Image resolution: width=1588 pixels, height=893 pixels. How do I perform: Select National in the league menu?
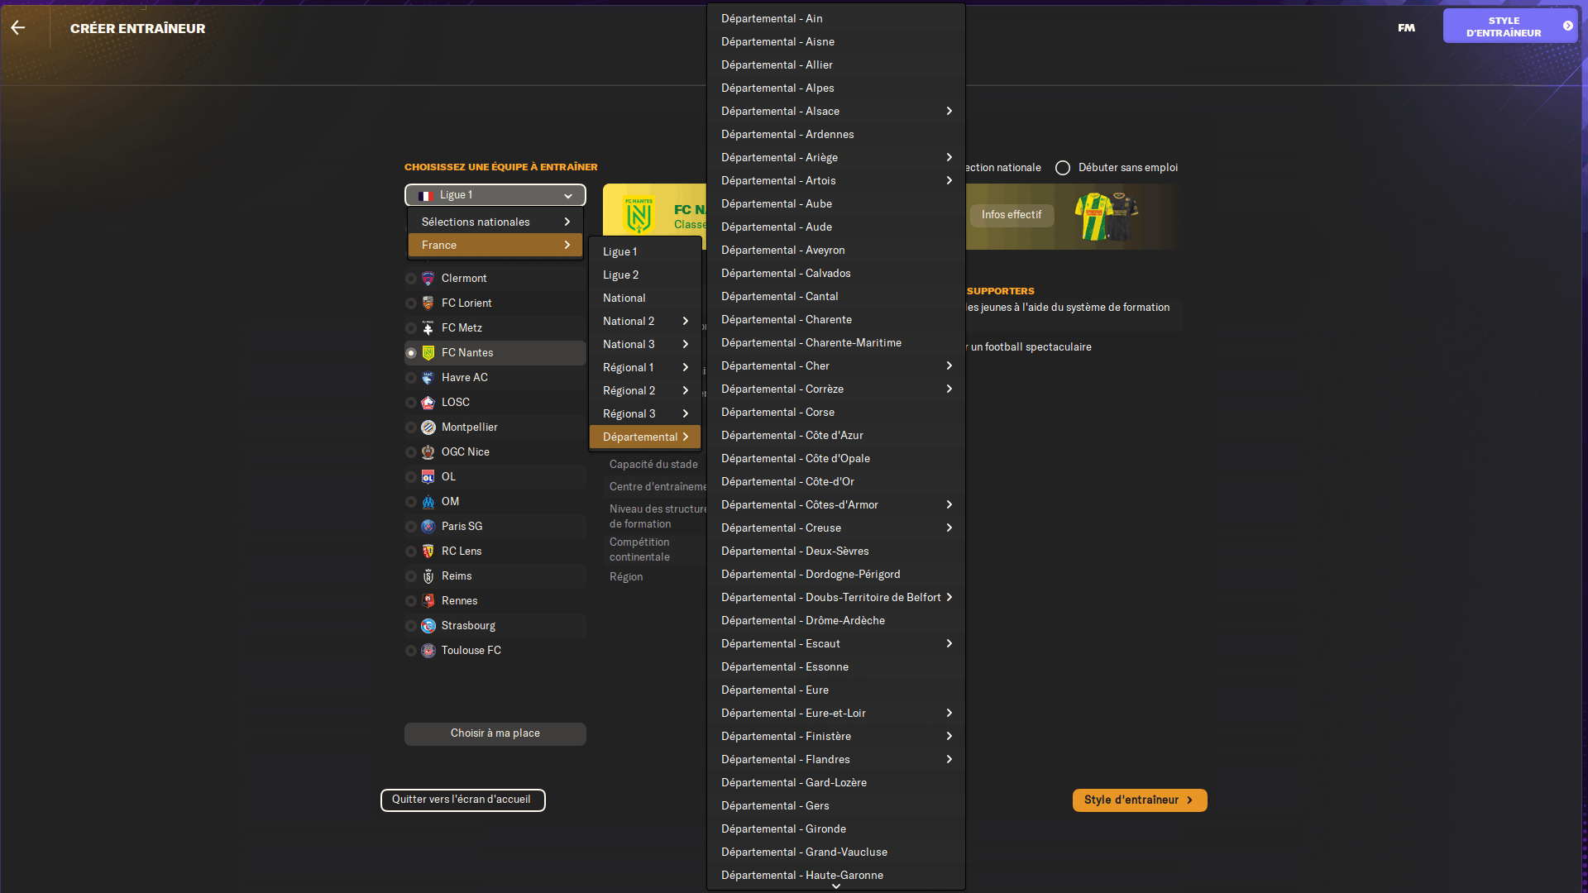[644, 298]
